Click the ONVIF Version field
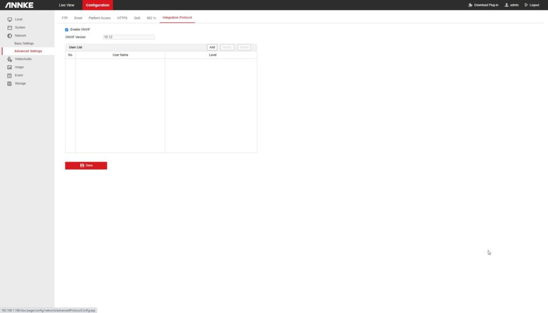The height and width of the screenshot is (313, 548). point(128,37)
